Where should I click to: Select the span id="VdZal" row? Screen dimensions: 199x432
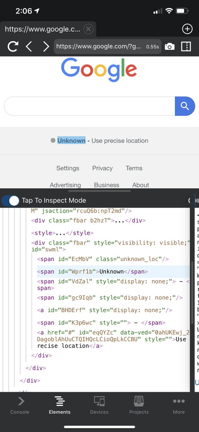coord(113,285)
